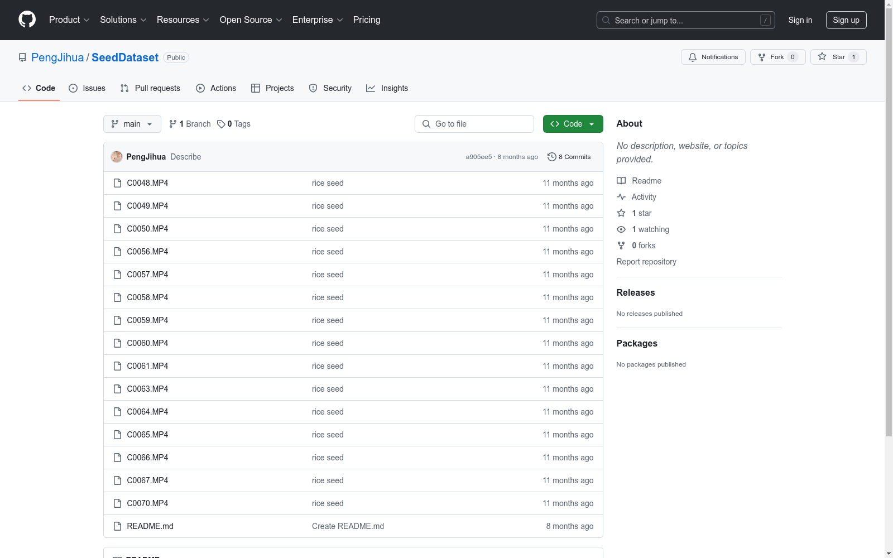
Task: Switch to the Issues tab
Action: click(87, 88)
